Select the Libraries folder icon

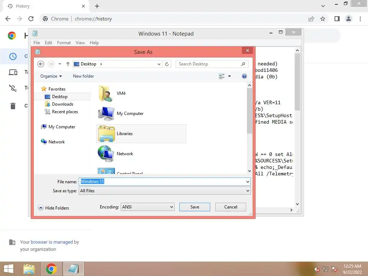pyautogui.click(x=106, y=134)
